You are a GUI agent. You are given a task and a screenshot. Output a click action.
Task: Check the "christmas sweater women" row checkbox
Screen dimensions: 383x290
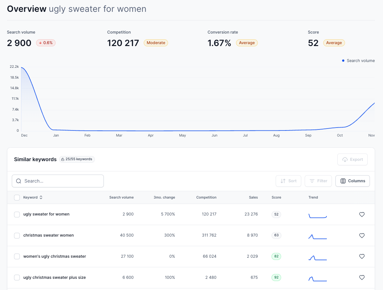[17, 235]
